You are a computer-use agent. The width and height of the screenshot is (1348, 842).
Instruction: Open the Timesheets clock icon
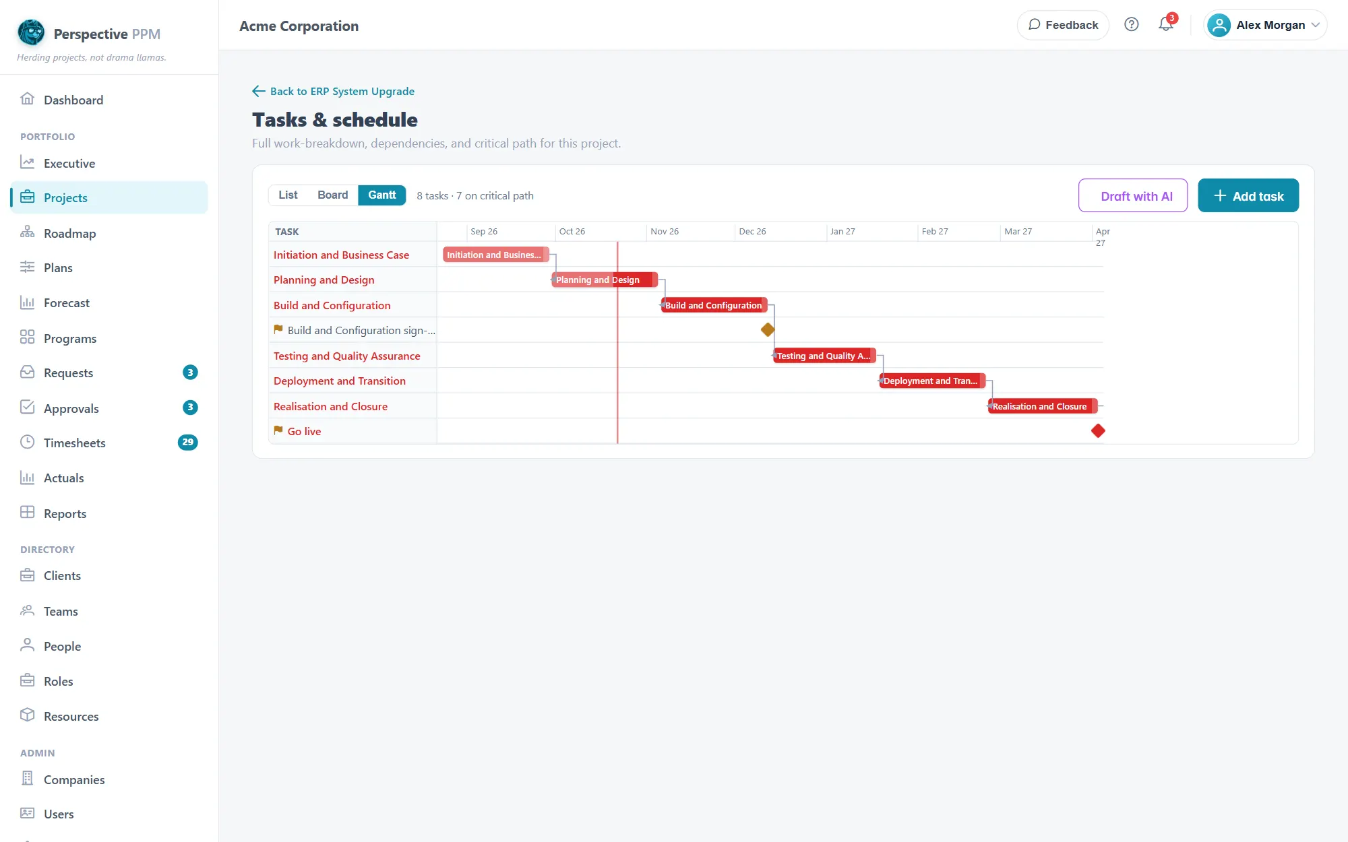(27, 442)
